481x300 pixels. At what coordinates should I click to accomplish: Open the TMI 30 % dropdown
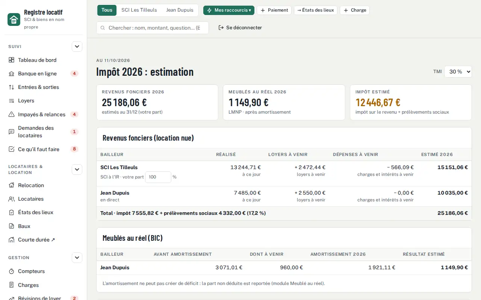pos(458,72)
